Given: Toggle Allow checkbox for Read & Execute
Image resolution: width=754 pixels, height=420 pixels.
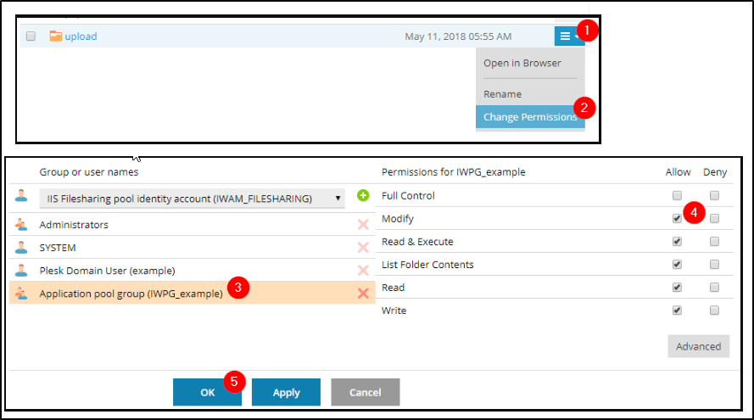Looking at the screenshot, I should pyautogui.click(x=677, y=242).
